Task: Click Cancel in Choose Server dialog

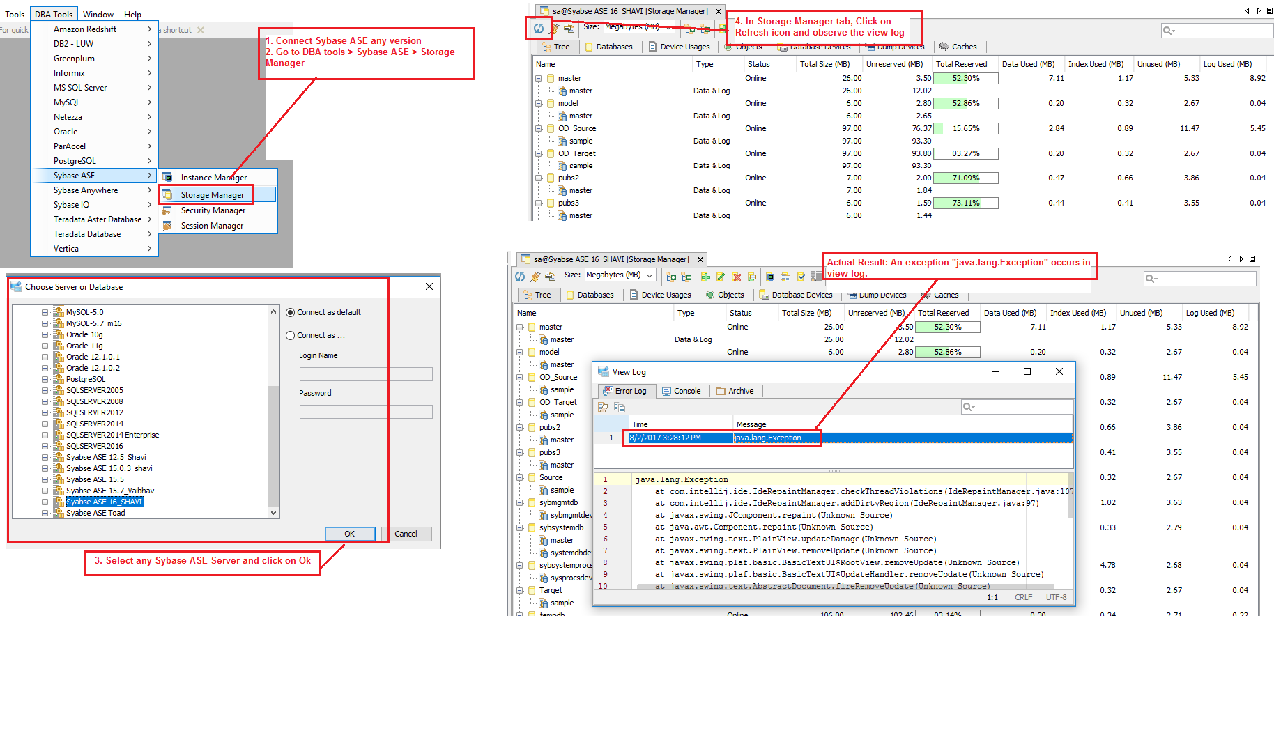Action: coord(406,534)
